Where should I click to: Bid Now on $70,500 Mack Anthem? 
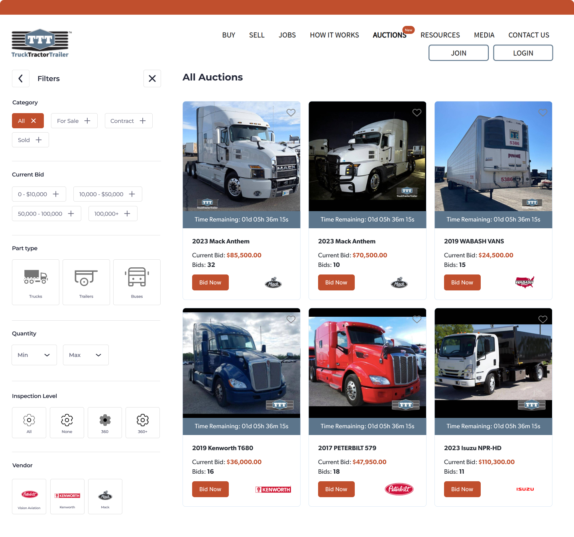336,282
